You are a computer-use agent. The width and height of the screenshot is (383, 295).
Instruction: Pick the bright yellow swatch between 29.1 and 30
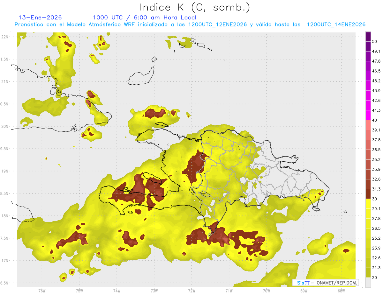[x=368, y=204]
